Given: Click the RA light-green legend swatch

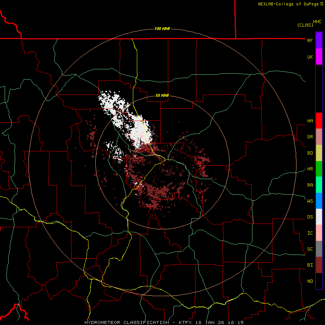Looking at the screenshot, I should pyautogui.click(x=319, y=185).
